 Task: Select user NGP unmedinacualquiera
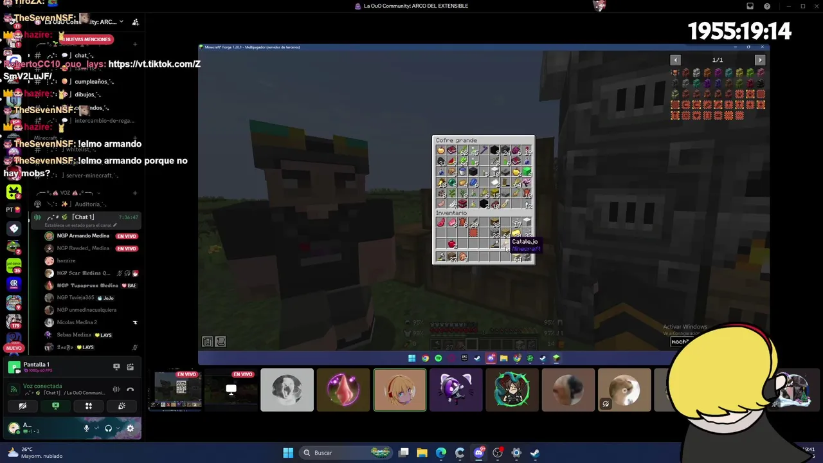pos(91,310)
